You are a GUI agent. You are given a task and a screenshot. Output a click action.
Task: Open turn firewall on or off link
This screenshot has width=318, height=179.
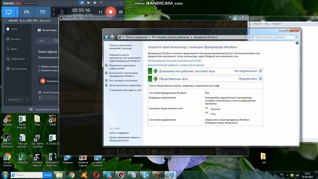(x=124, y=75)
